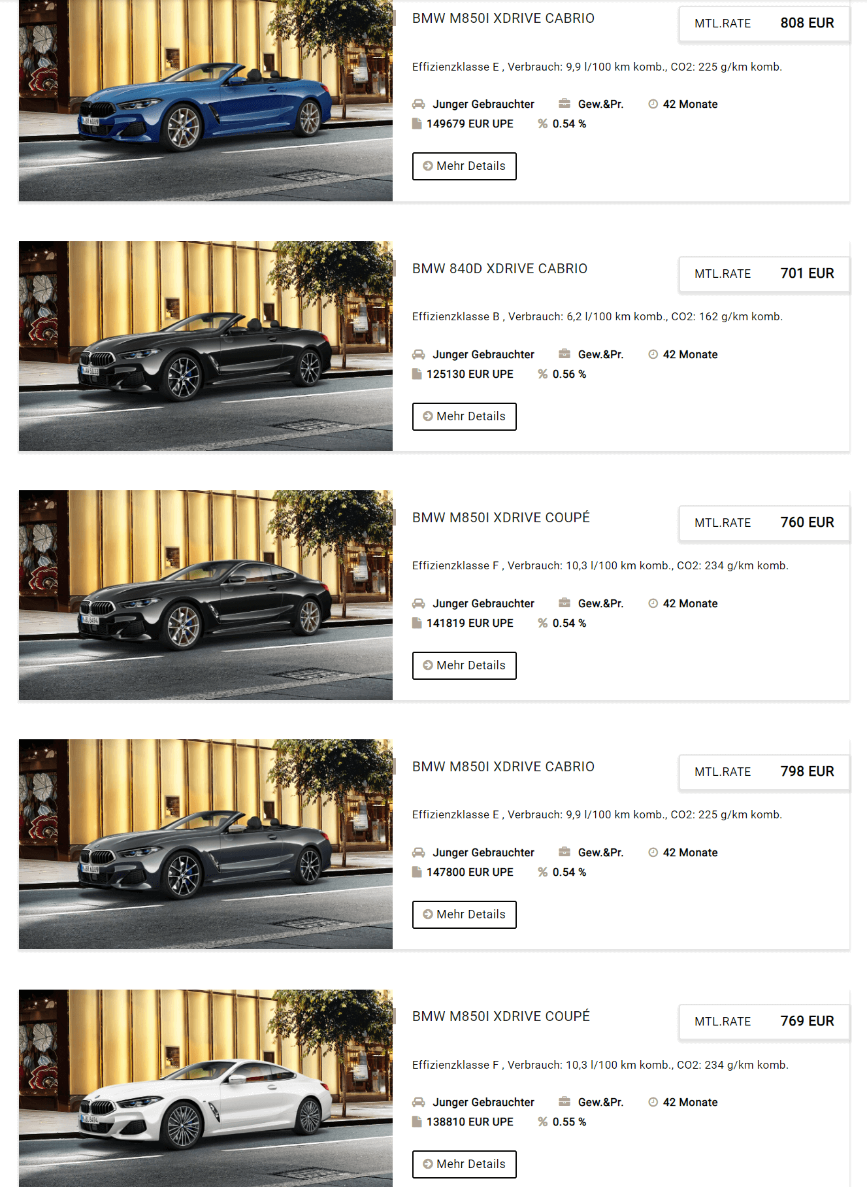The height and width of the screenshot is (1187, 867).
Task: Open Mehr Details for the 808 EUR Cabrio
Action: pyautogui.click(x=465, y=166)
